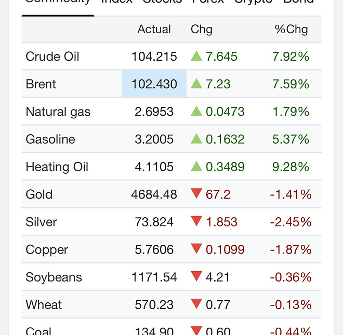This screenshot has width=343, height=335.
Task: Click Heating Oil's 9.28% change value
Action: (x=291, y=167)
